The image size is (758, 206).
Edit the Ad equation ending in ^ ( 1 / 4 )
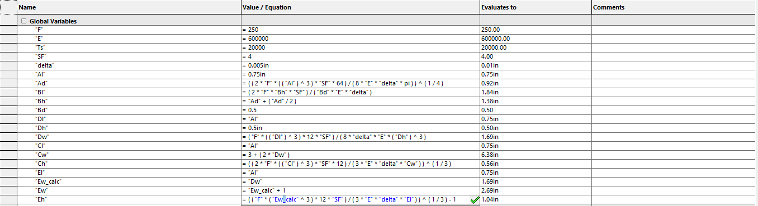360,83
